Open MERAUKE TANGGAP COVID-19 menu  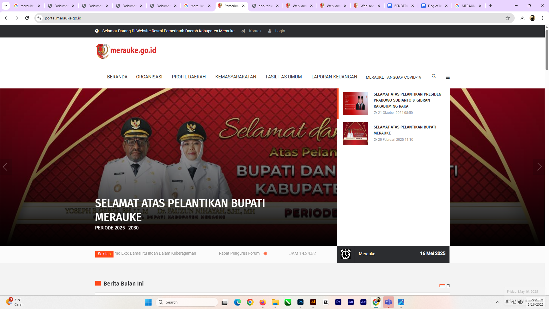393,77
